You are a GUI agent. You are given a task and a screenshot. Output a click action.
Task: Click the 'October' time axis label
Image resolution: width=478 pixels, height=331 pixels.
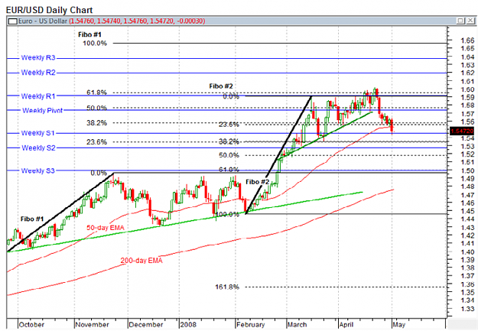(x=31, y=325)
